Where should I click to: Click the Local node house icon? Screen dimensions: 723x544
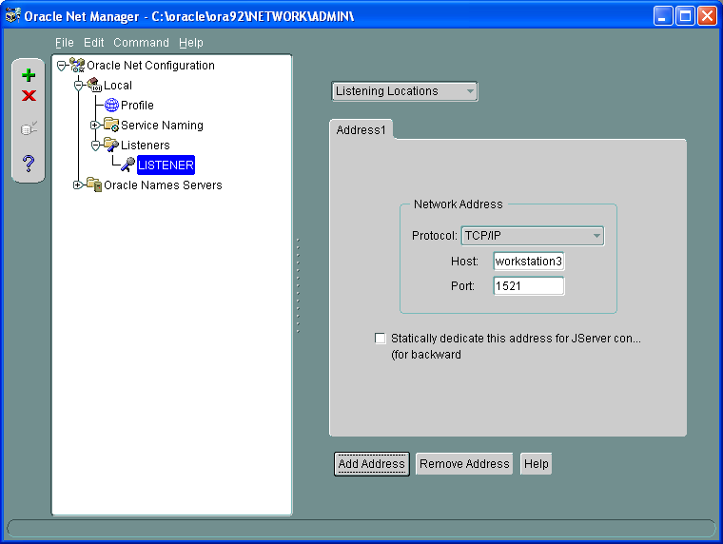click(x=94, y=85)
